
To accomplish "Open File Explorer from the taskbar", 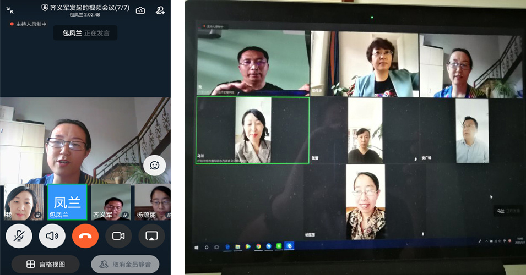I will coord(237,246).
